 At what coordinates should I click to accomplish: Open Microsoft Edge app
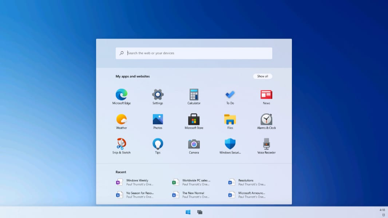click(121, 95)
